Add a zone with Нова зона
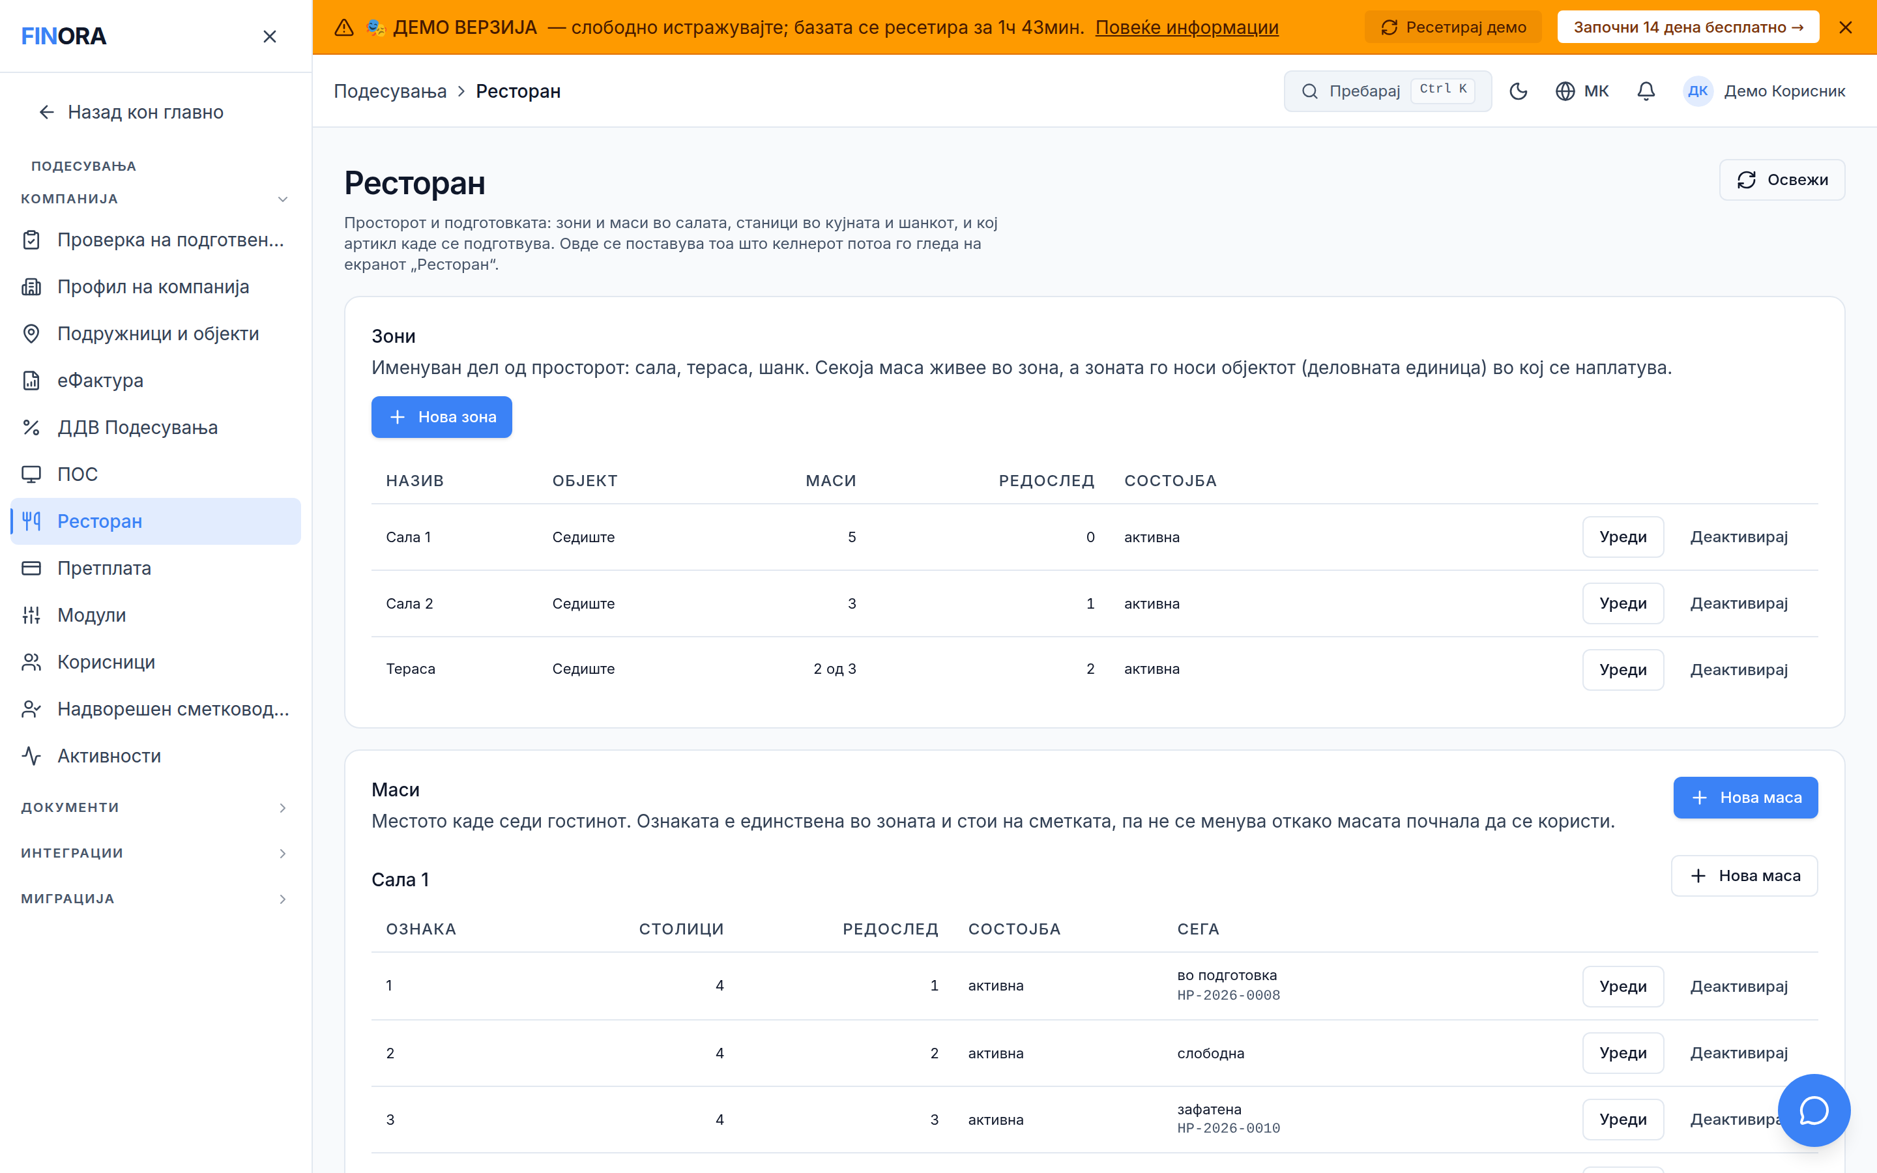The width and height of the screenshot is (1877, 1173). pos(441,417)
